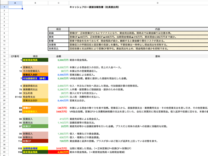
Task: Select the 結論 row label cell
Action: (58, 33)
